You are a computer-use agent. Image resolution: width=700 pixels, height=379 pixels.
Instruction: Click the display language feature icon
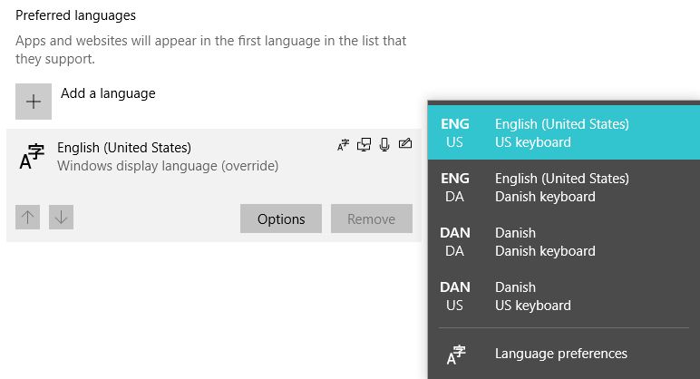[x=343, y=145]
